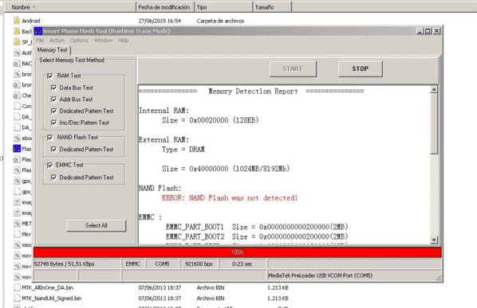The height and width of the screenshot is (308, 477).
Task: Click the Select All button
Action: click(x=97, y=225)
